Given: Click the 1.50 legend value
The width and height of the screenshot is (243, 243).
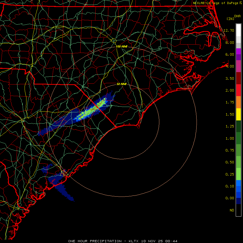Looking at the screenshot, I should 230,114.
